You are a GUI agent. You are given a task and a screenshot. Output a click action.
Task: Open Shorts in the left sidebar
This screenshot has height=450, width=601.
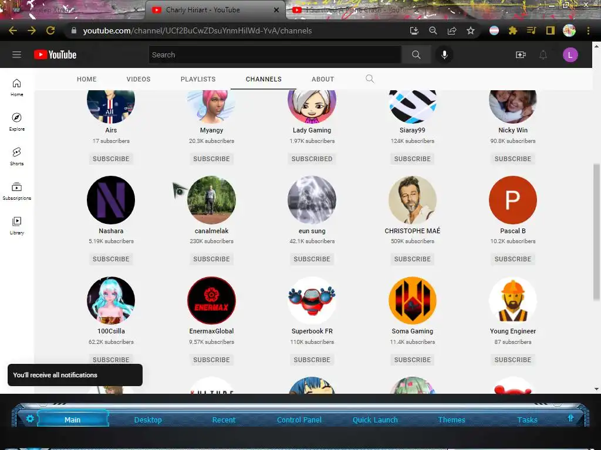(x=16, y=156)
